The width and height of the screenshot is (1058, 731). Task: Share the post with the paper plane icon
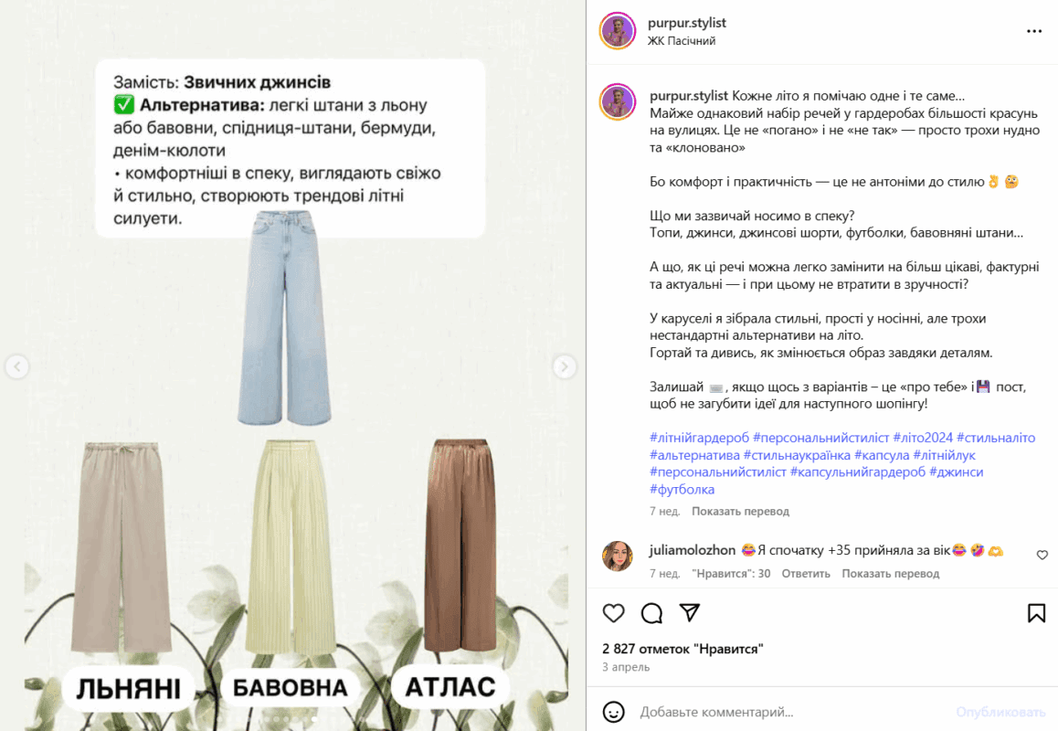tap(690, 612)
